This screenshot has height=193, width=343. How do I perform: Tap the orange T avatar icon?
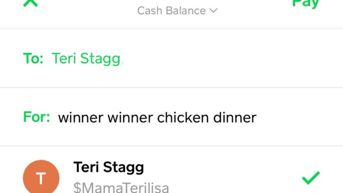click(41, 178)
